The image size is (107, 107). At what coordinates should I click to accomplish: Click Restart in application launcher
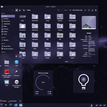(3, 101)
